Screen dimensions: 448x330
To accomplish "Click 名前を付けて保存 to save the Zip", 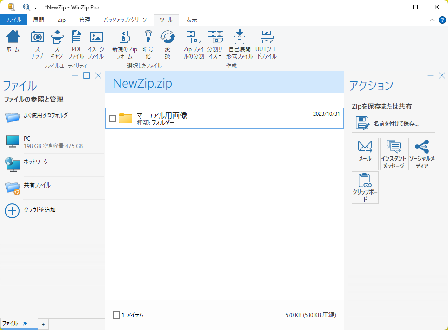I will pos(393,123).
